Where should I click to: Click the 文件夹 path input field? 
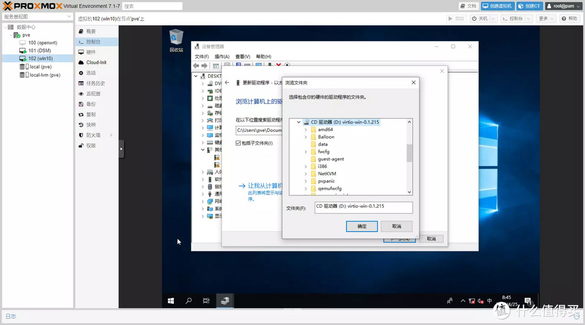363,207
